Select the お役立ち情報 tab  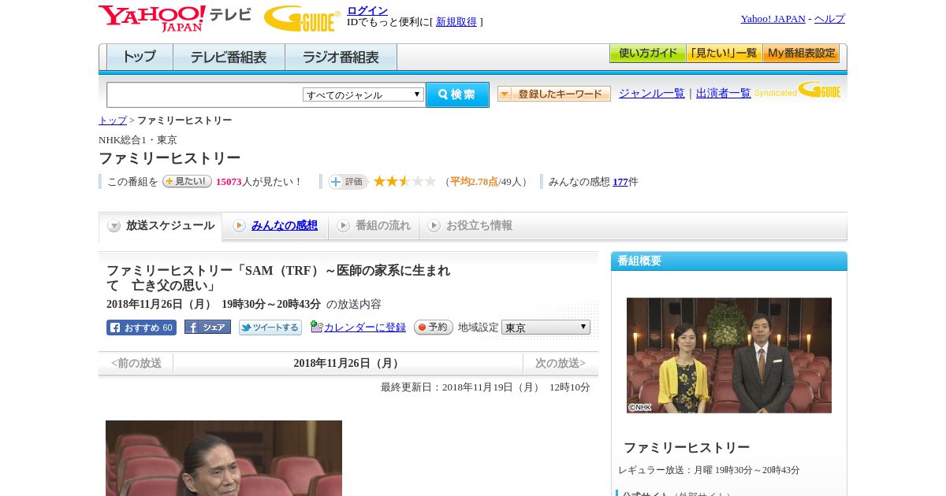[471, 226]
